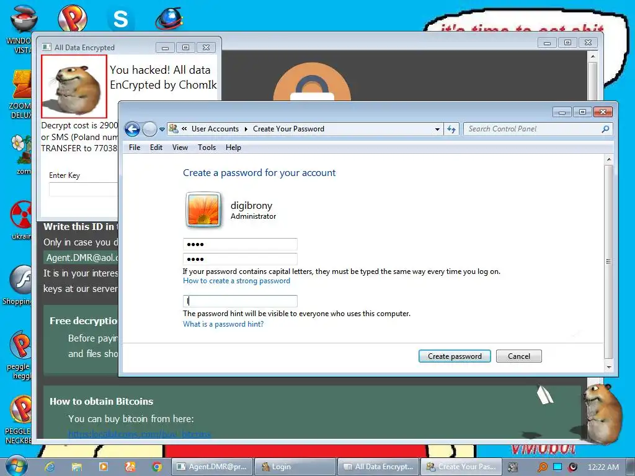Click the scroll up arrow of ransom note window
The height and width of the screenshot is (476, 635).
tap(592, 56)
